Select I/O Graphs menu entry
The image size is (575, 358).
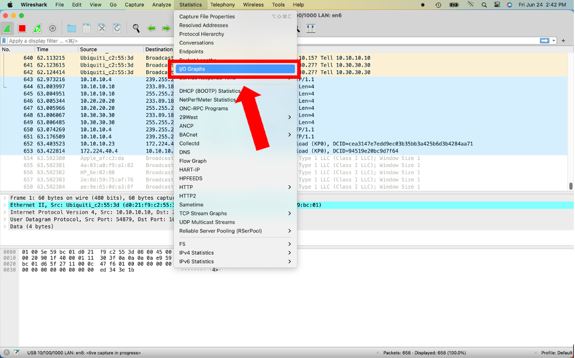tap(235, 69)
